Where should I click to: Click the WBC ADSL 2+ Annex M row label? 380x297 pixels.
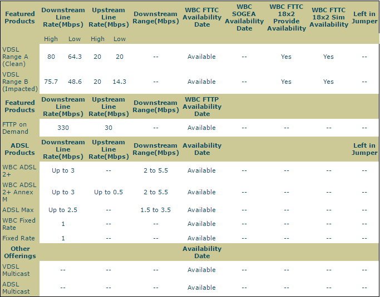tap(19, 192)
